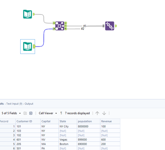Viewport: 165px width, 150px height.
Task: Click the Join tool's L input anchor
Action: 54,23
